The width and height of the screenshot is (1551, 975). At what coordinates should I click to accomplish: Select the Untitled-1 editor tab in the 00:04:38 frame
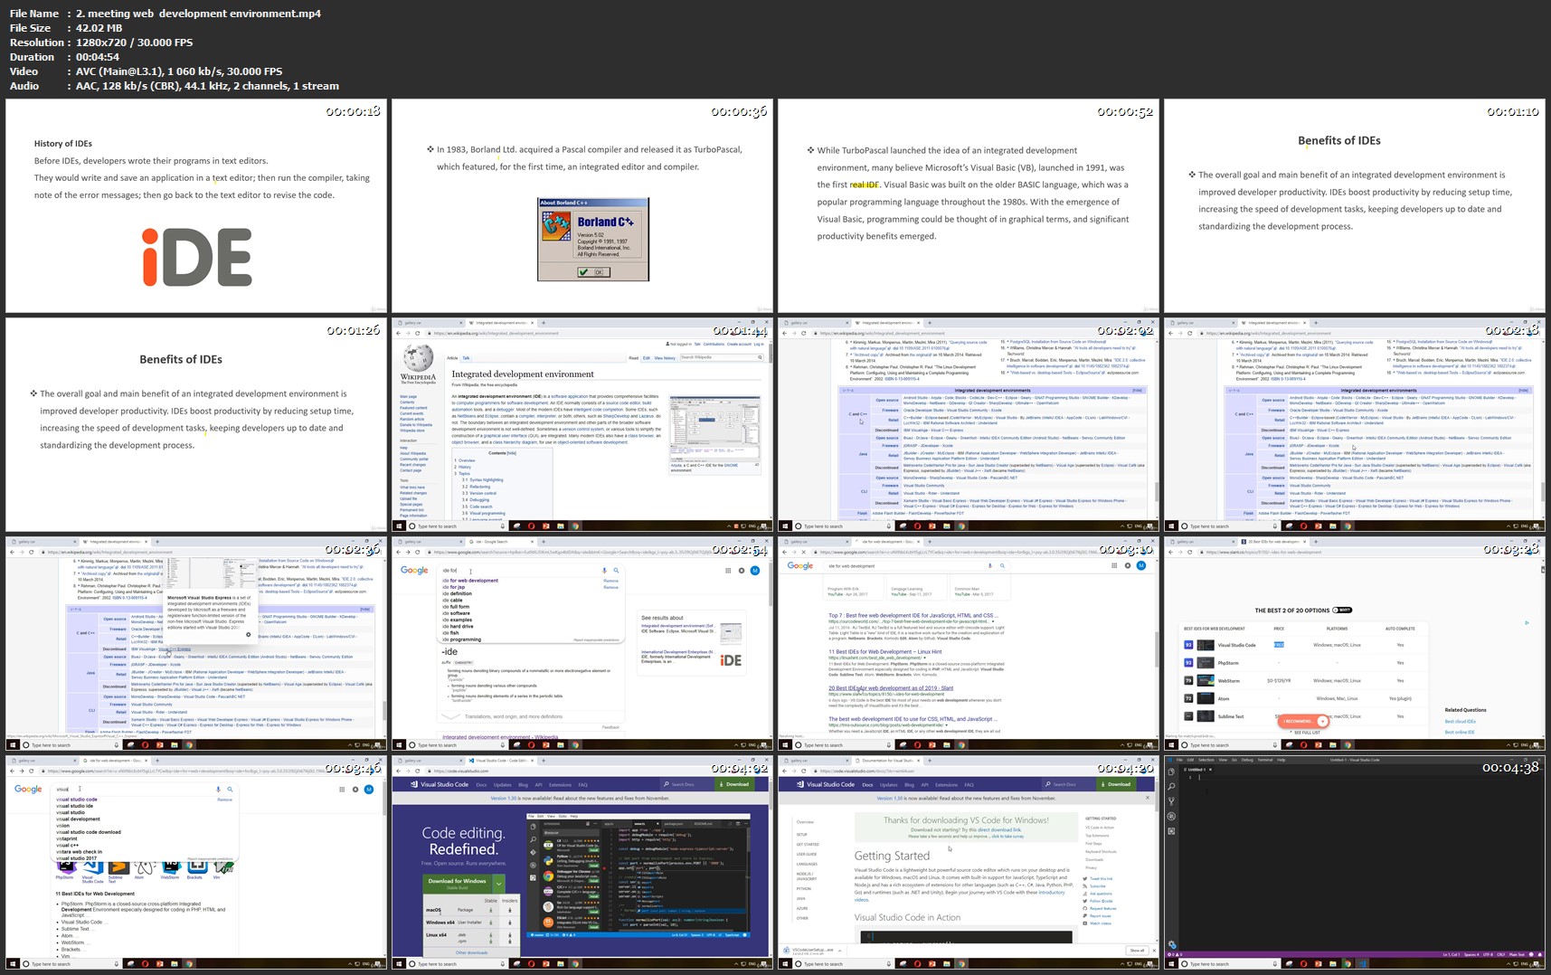pyautogui.click(x=1196, y=770)
